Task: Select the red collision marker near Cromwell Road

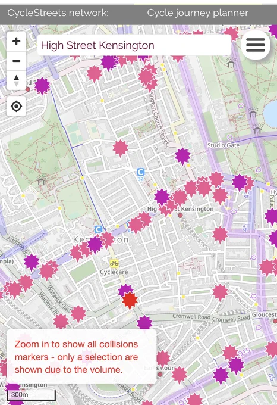Action: [130, 300]
